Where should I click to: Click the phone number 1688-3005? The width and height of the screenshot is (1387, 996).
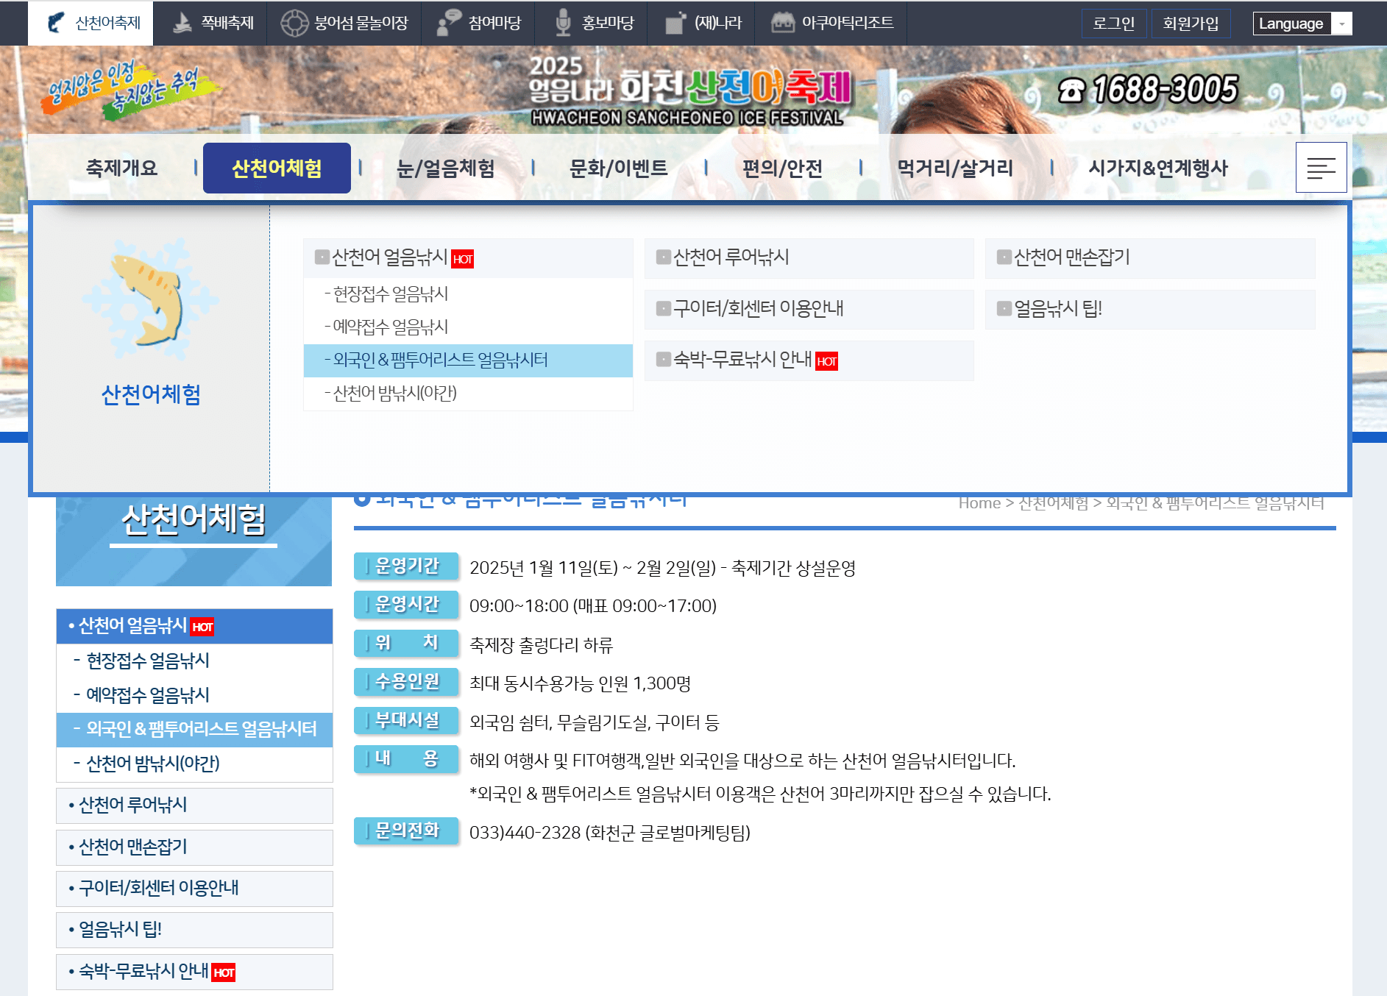(x=1148, y=90)
